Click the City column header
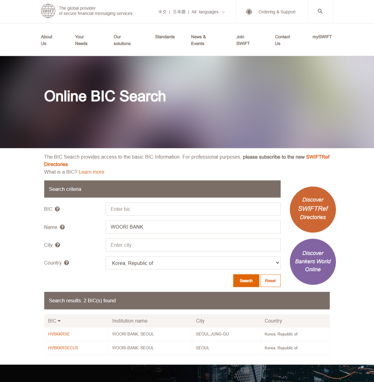Viewport: 374px width, 382px height. [x=200, y=321]
